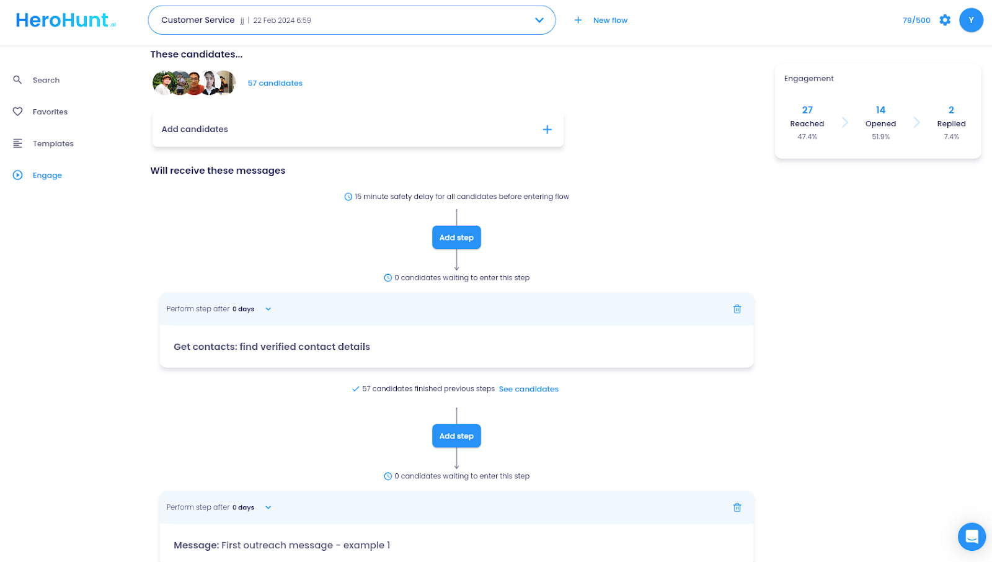
Task: Open delay dropdown on Get contacts step
Action: coord(268,309)
